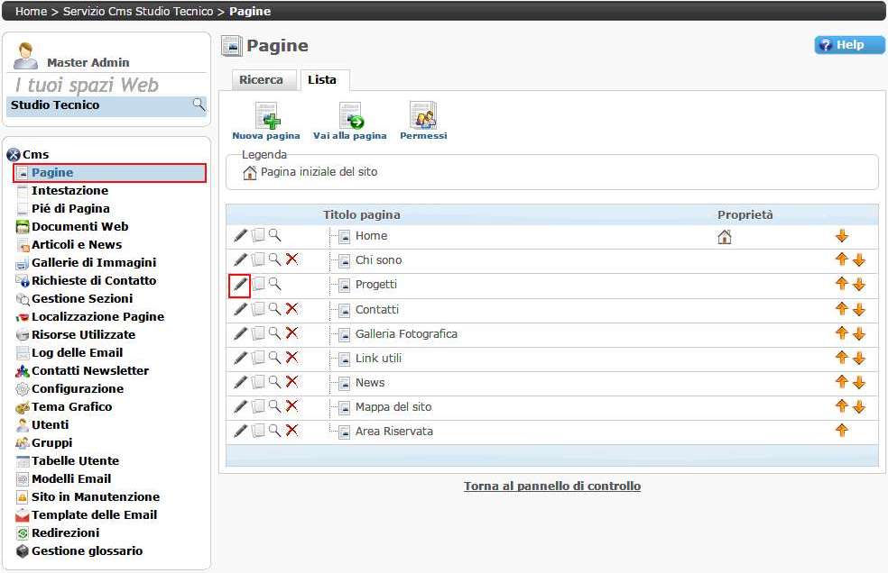Preview the Galleria Fotografica page with magnifier
The image size is (888, 573).
pyautogui.click(x=274, y=333)
